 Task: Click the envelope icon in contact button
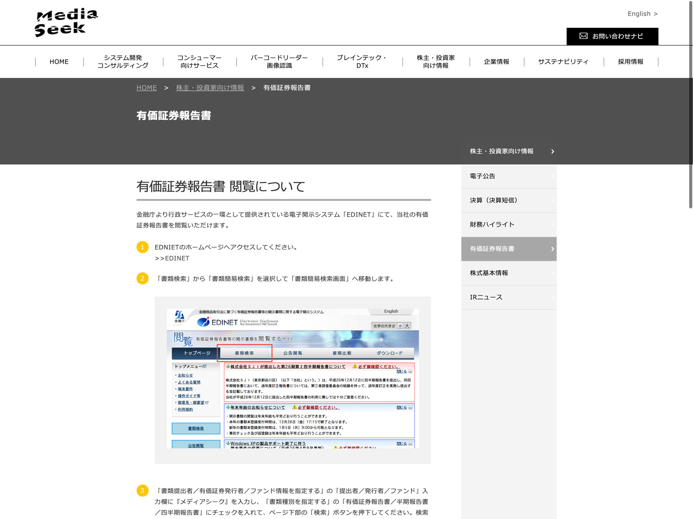pyautogui.click(x=583, y=36)
